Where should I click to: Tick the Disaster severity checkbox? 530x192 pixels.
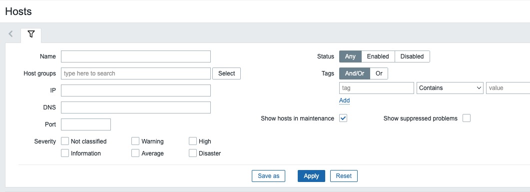tap(193, 153)
